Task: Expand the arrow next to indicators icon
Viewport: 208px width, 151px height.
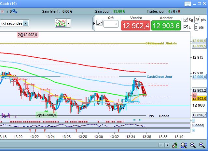Action: point(68,23)
